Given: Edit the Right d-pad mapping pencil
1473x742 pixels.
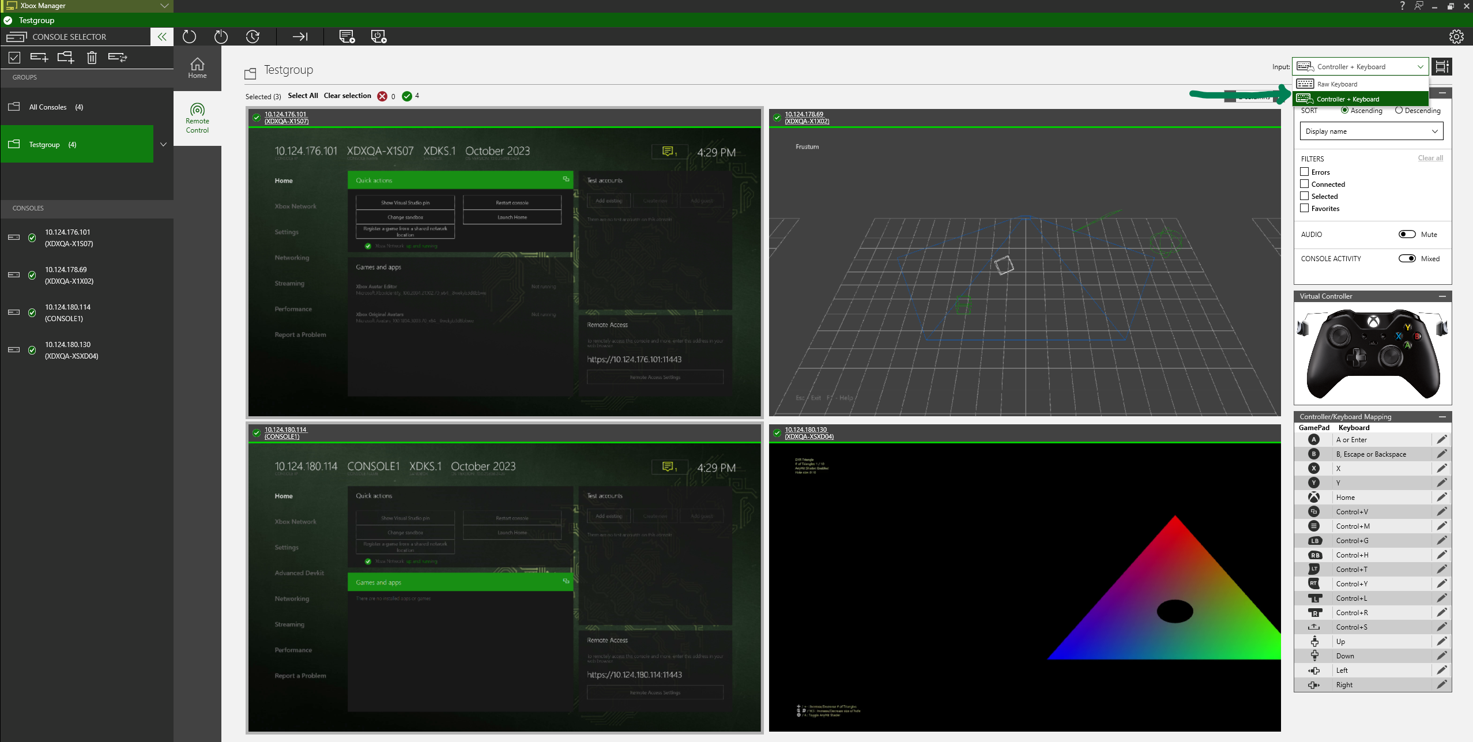Looking at the screenshot, I should pos(1442,685).
